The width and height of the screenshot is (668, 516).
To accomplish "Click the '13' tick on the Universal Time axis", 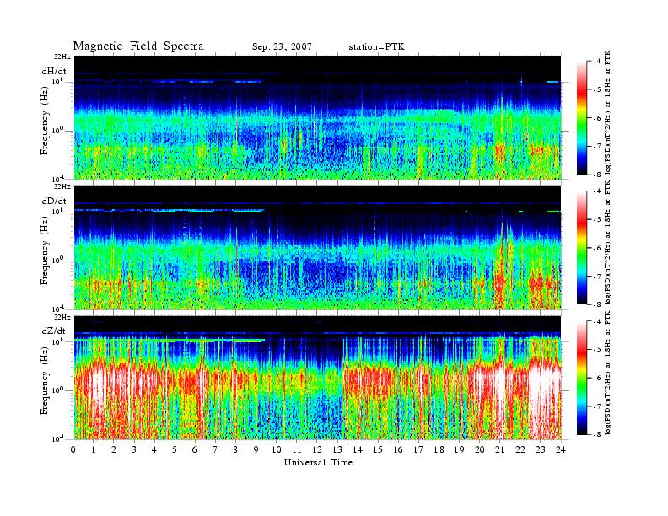I will pos(337,449).
